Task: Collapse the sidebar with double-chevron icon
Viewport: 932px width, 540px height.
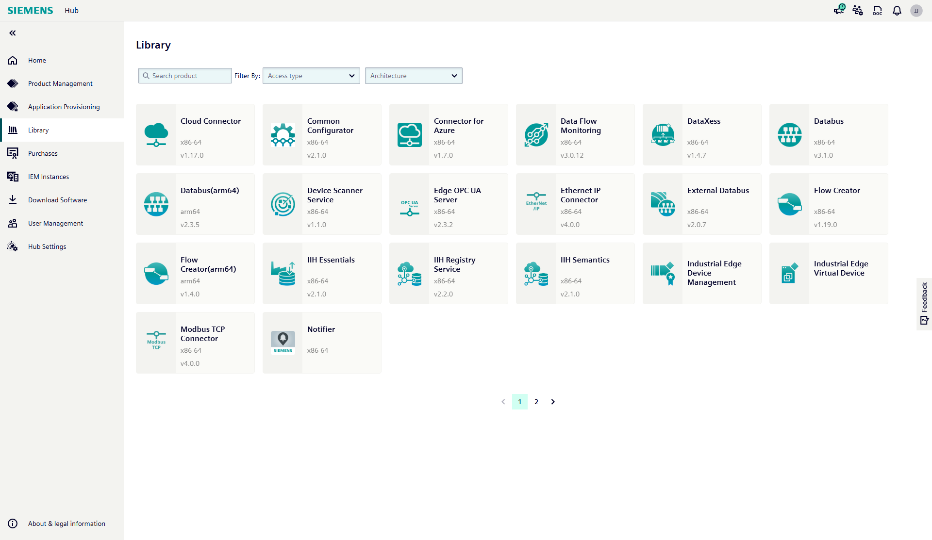Action: click(13, 33)
